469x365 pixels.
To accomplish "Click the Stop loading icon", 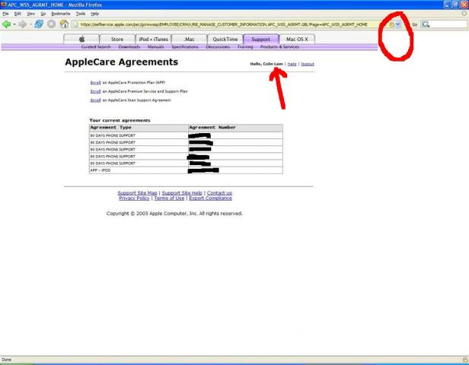I will pyautogui.click(x=52, y=24).
